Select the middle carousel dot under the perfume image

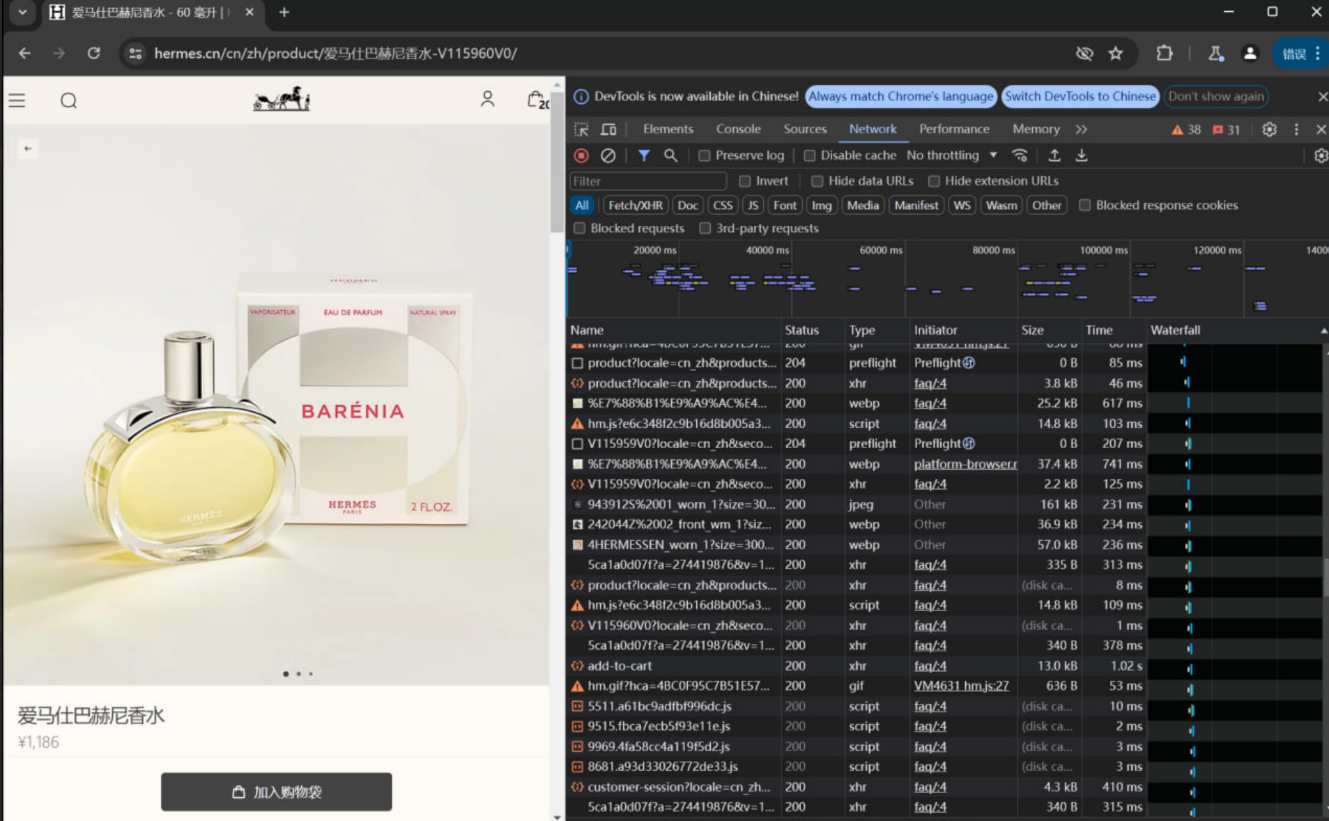coord(298,673)
